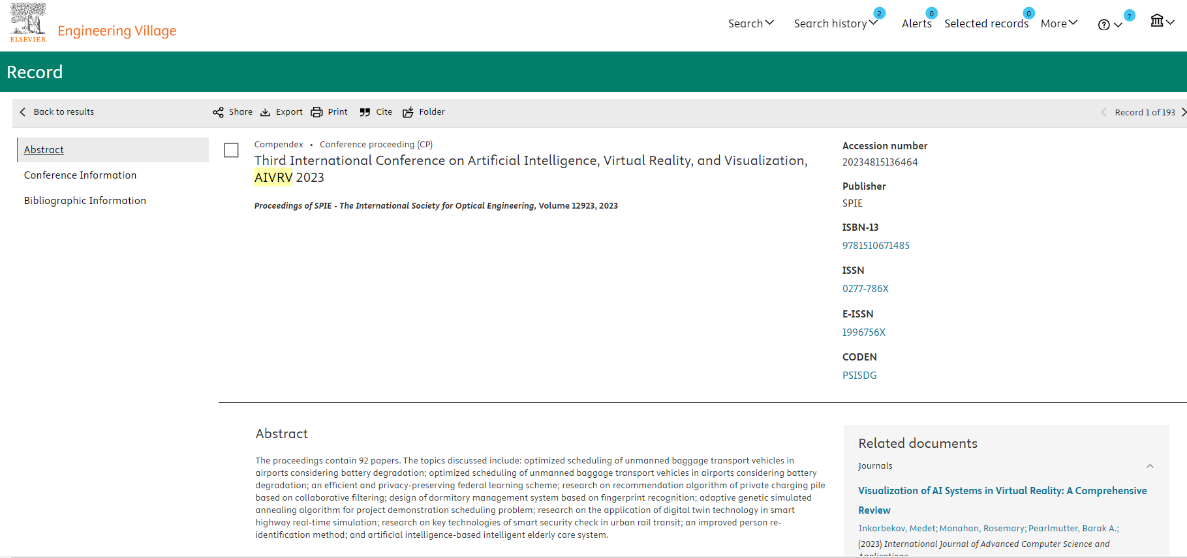The width and height of the screenshot is (1187, 558).
Task: Click the Compendex database label
Action: [279, 145]
